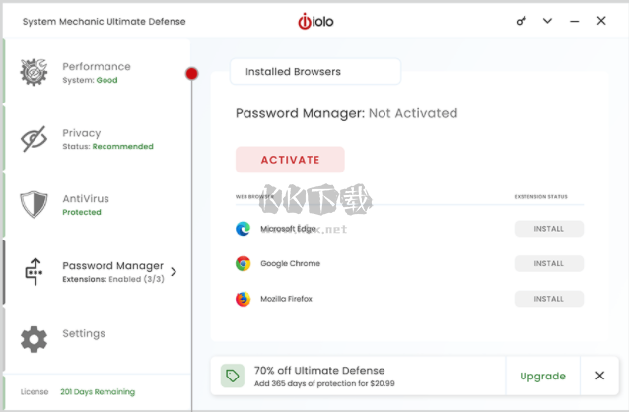Open the Settings cog icon
This screenshot has width=629, height=412.
click(34, 339)
